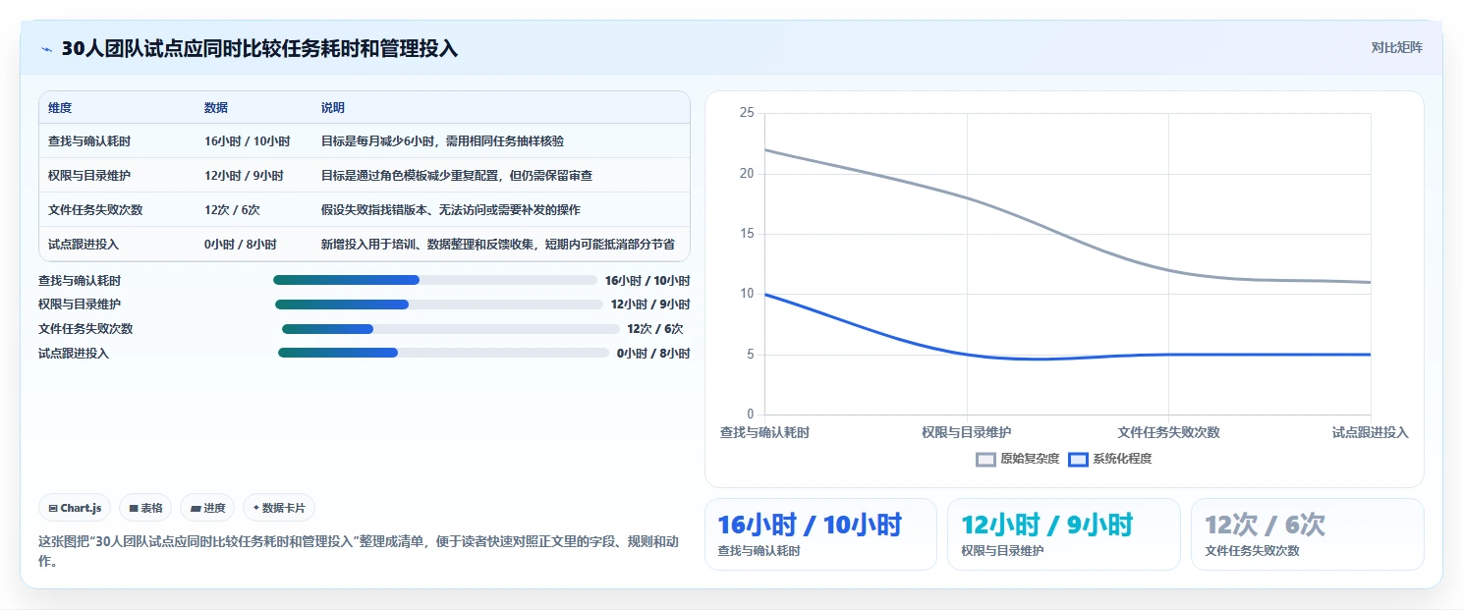The image size is (1463, 610).
Task: Click progress value 0小时 / 8小时
Action: coord(653,353)
